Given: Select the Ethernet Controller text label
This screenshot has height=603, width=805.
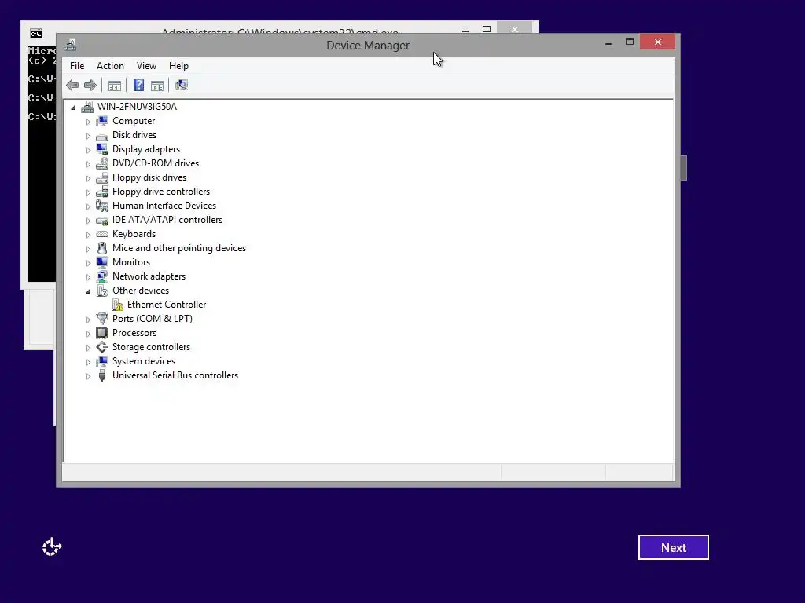Looking at the screenshot, I should (167, 305).
